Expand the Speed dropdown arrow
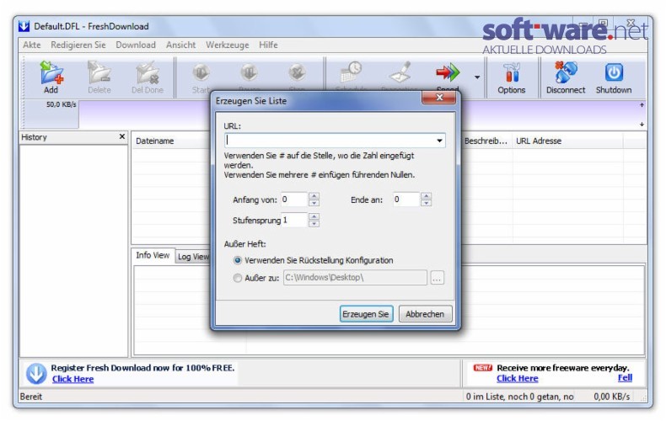This screenshot has height=421, width=666. pos(477,77)
